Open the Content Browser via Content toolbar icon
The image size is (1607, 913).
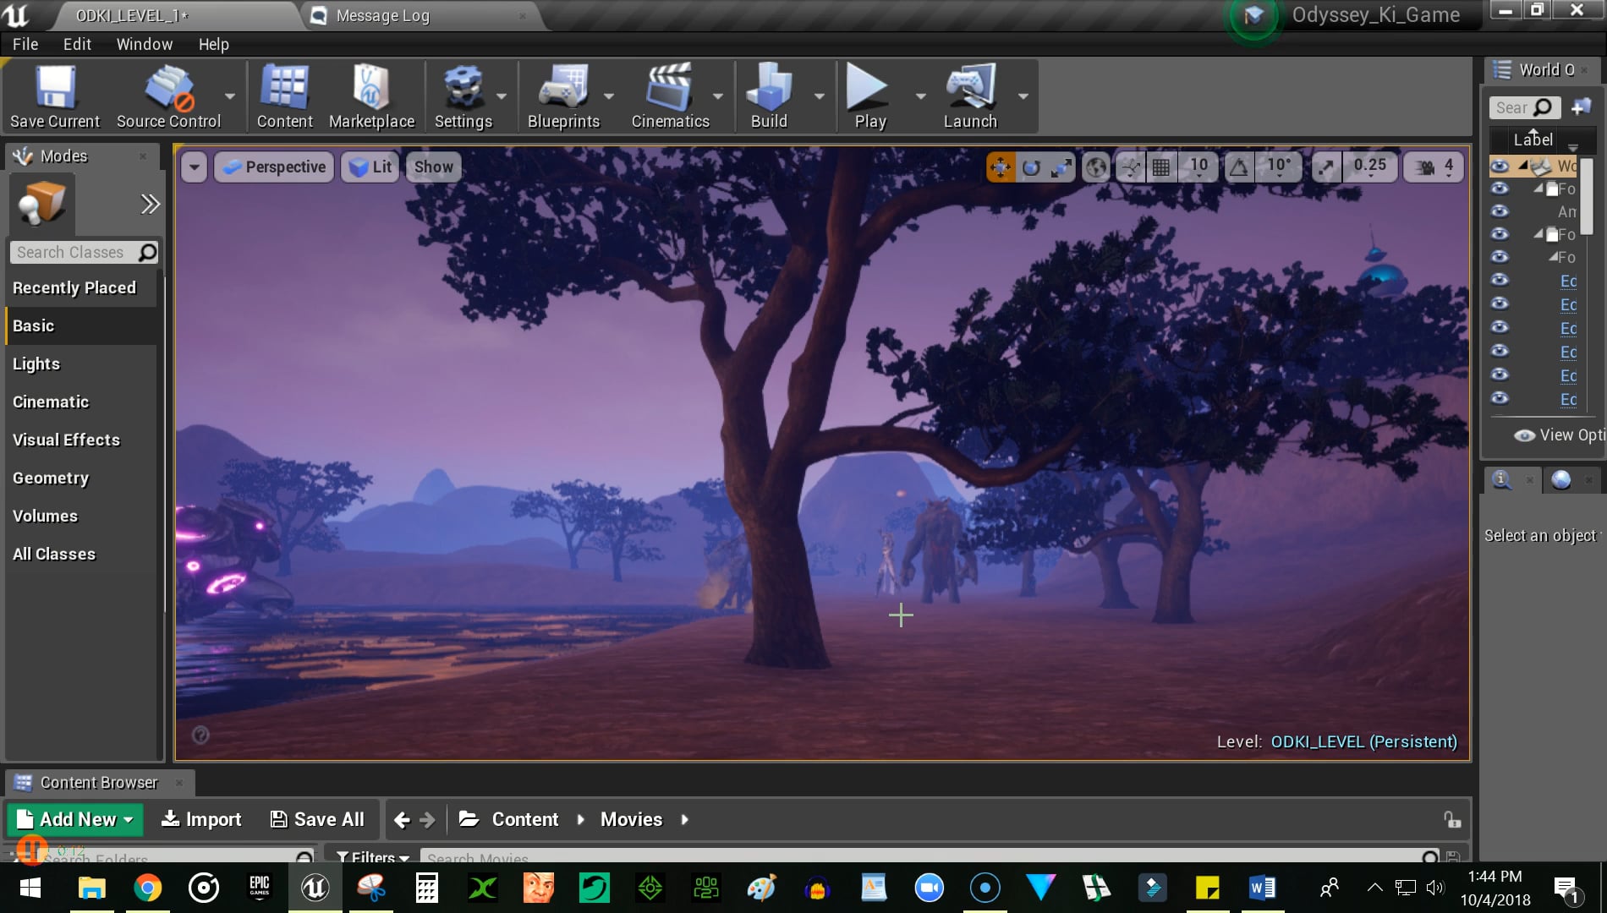pyautogui.click(x=284, y=96)
